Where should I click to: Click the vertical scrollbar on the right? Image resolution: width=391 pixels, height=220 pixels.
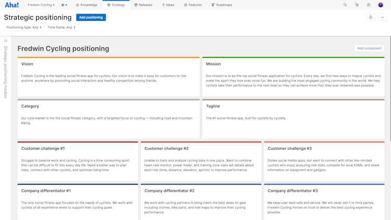tap(390, 89)
